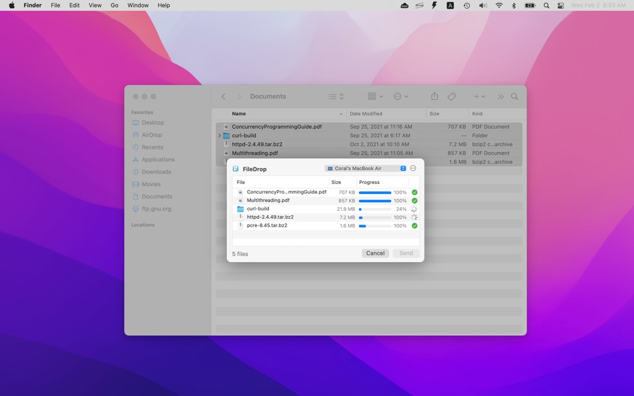
Task: Open AirDrop in the Finder sidebar
Action: [x=151, y=135]
